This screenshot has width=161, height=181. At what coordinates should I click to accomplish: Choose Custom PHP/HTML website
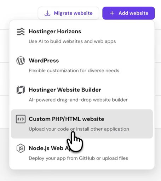coord(82,124)
